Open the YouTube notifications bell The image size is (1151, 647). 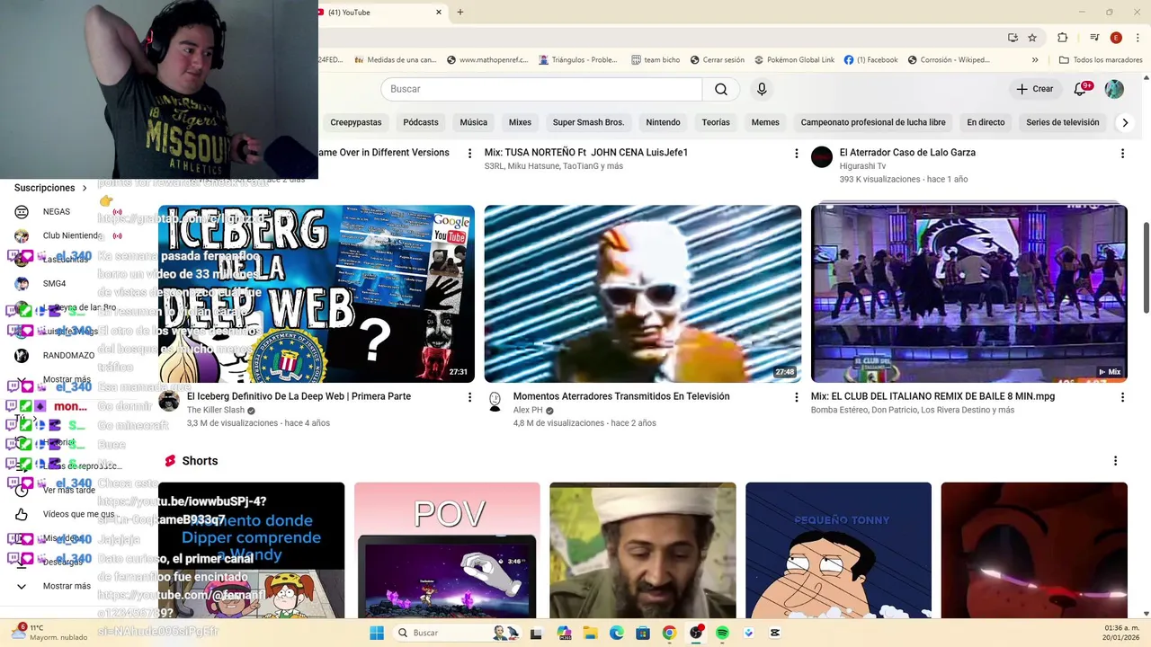[1080, 89]
